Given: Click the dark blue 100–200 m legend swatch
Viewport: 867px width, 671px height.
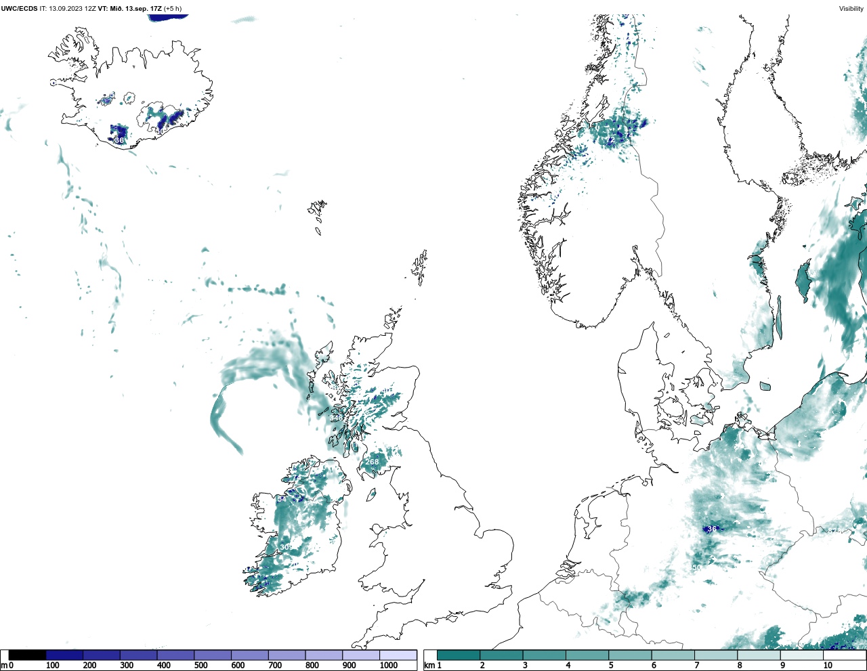Looking at the screenshot, I should coord(64,655).
